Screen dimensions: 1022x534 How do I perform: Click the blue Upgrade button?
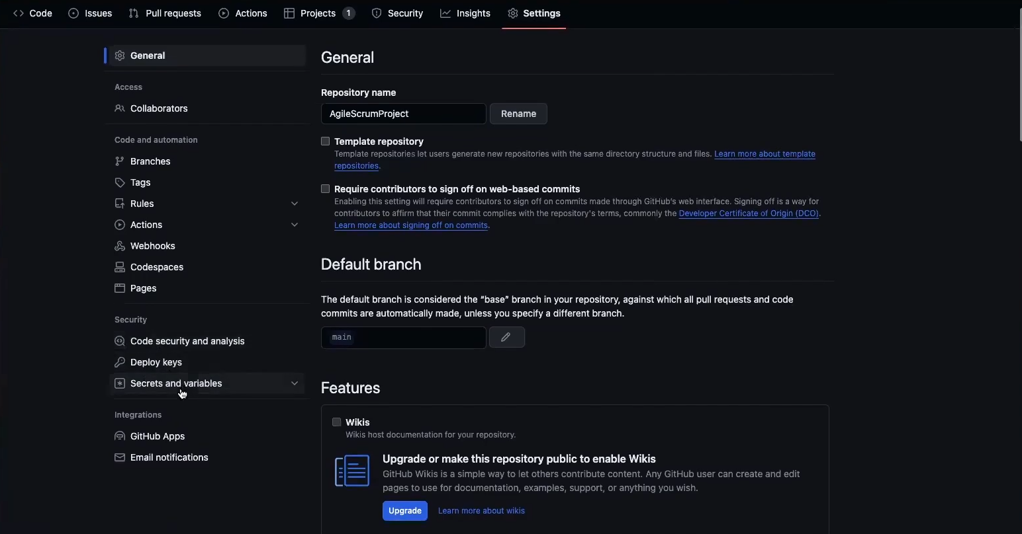pyautogui.click(x=405, y=511)
